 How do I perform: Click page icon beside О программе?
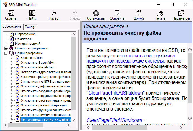pos(12,34)
